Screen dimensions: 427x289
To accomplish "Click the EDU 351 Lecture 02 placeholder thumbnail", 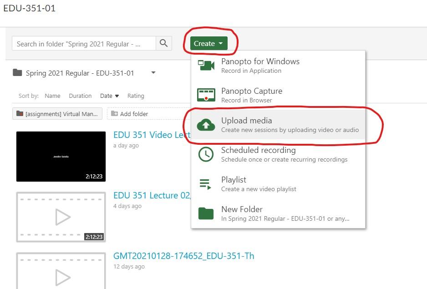I will (61, 217).
